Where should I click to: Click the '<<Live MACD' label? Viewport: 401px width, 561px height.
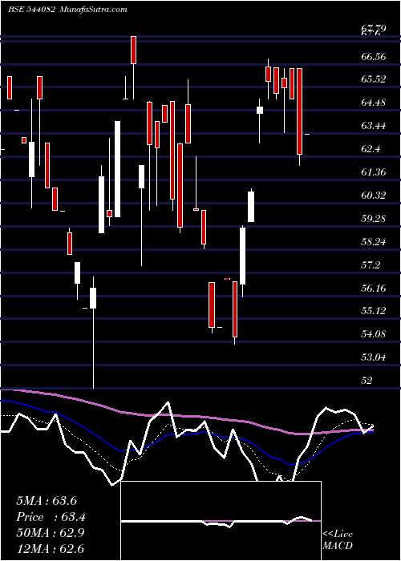(338, 540)
